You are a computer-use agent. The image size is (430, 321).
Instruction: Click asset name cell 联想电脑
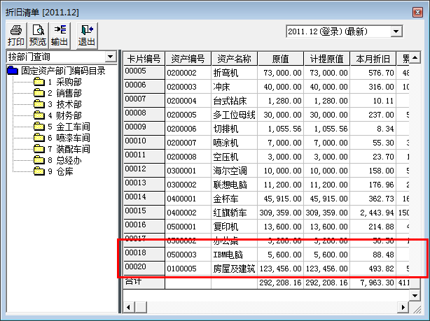click(x=234, y=185)
